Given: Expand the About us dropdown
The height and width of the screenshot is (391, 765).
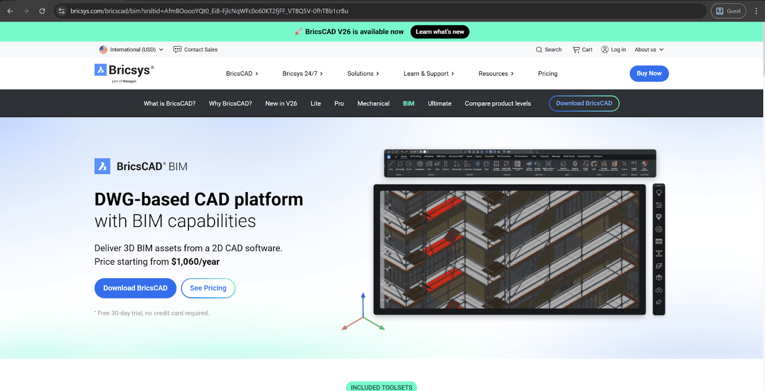Looking at the screenshot, I should point(649,50).
